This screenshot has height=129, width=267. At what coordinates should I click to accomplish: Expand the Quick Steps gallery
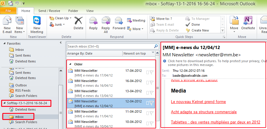tap(222, 31)
